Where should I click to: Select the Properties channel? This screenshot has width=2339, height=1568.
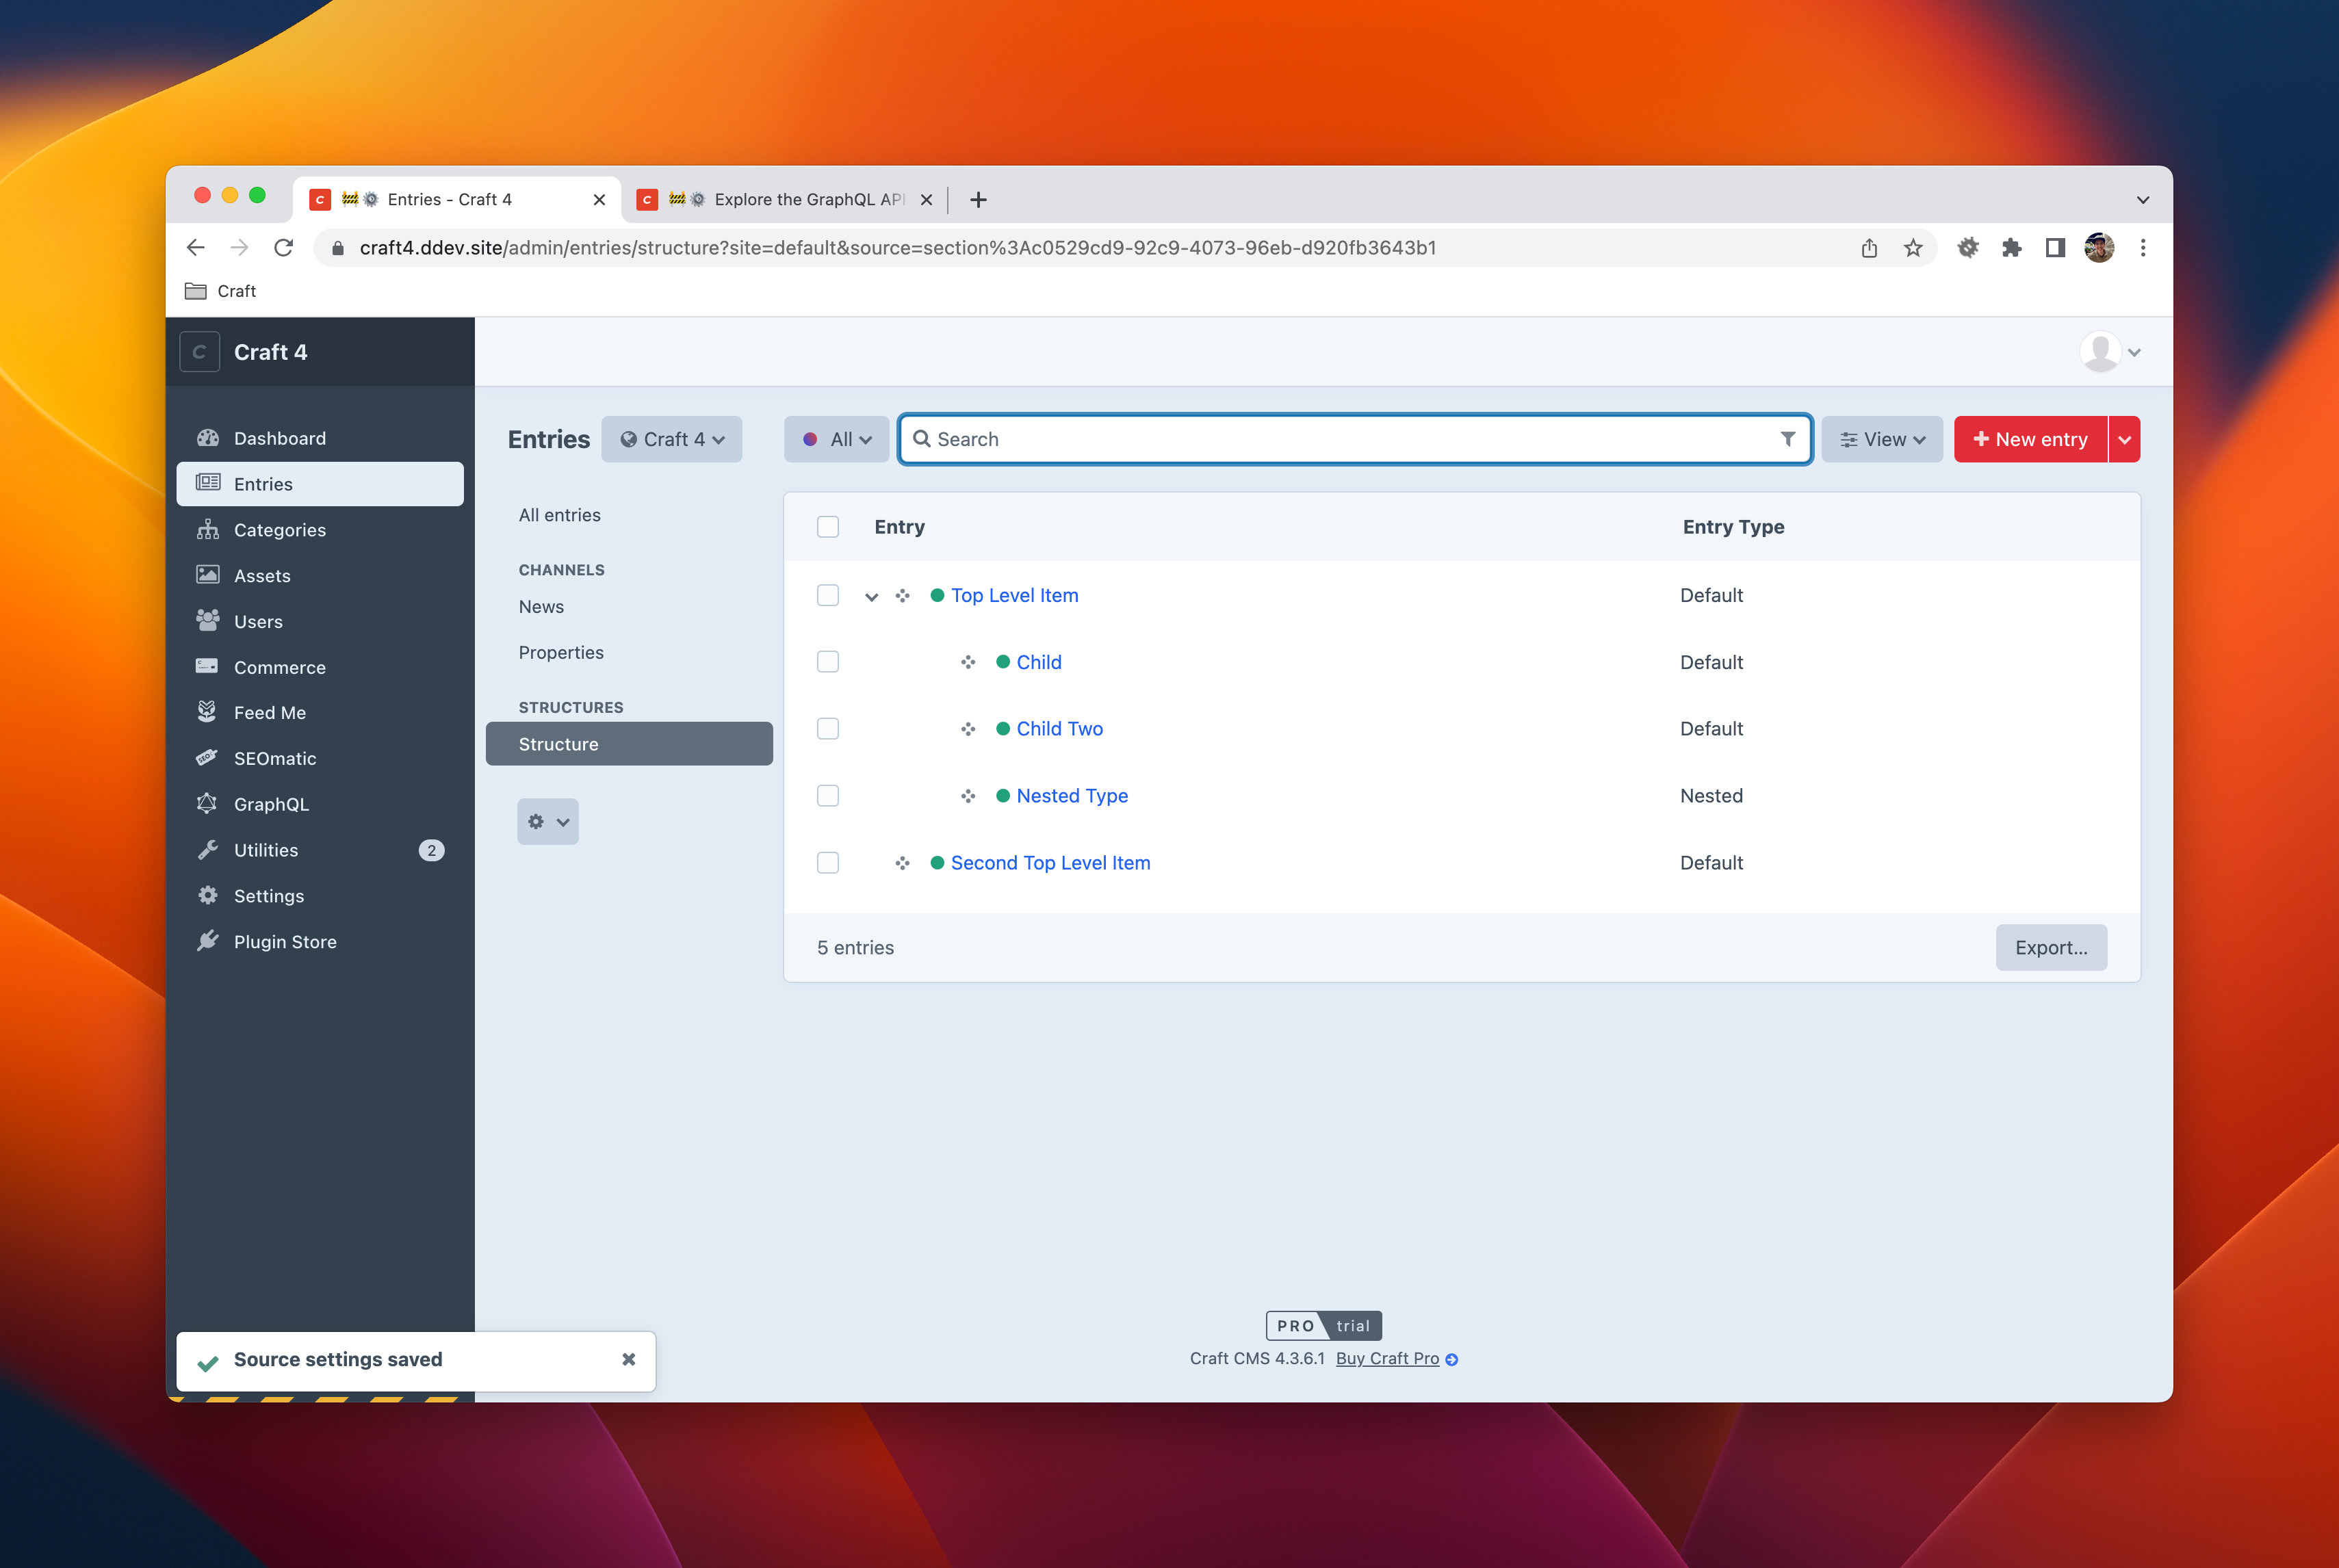(629, 653)
